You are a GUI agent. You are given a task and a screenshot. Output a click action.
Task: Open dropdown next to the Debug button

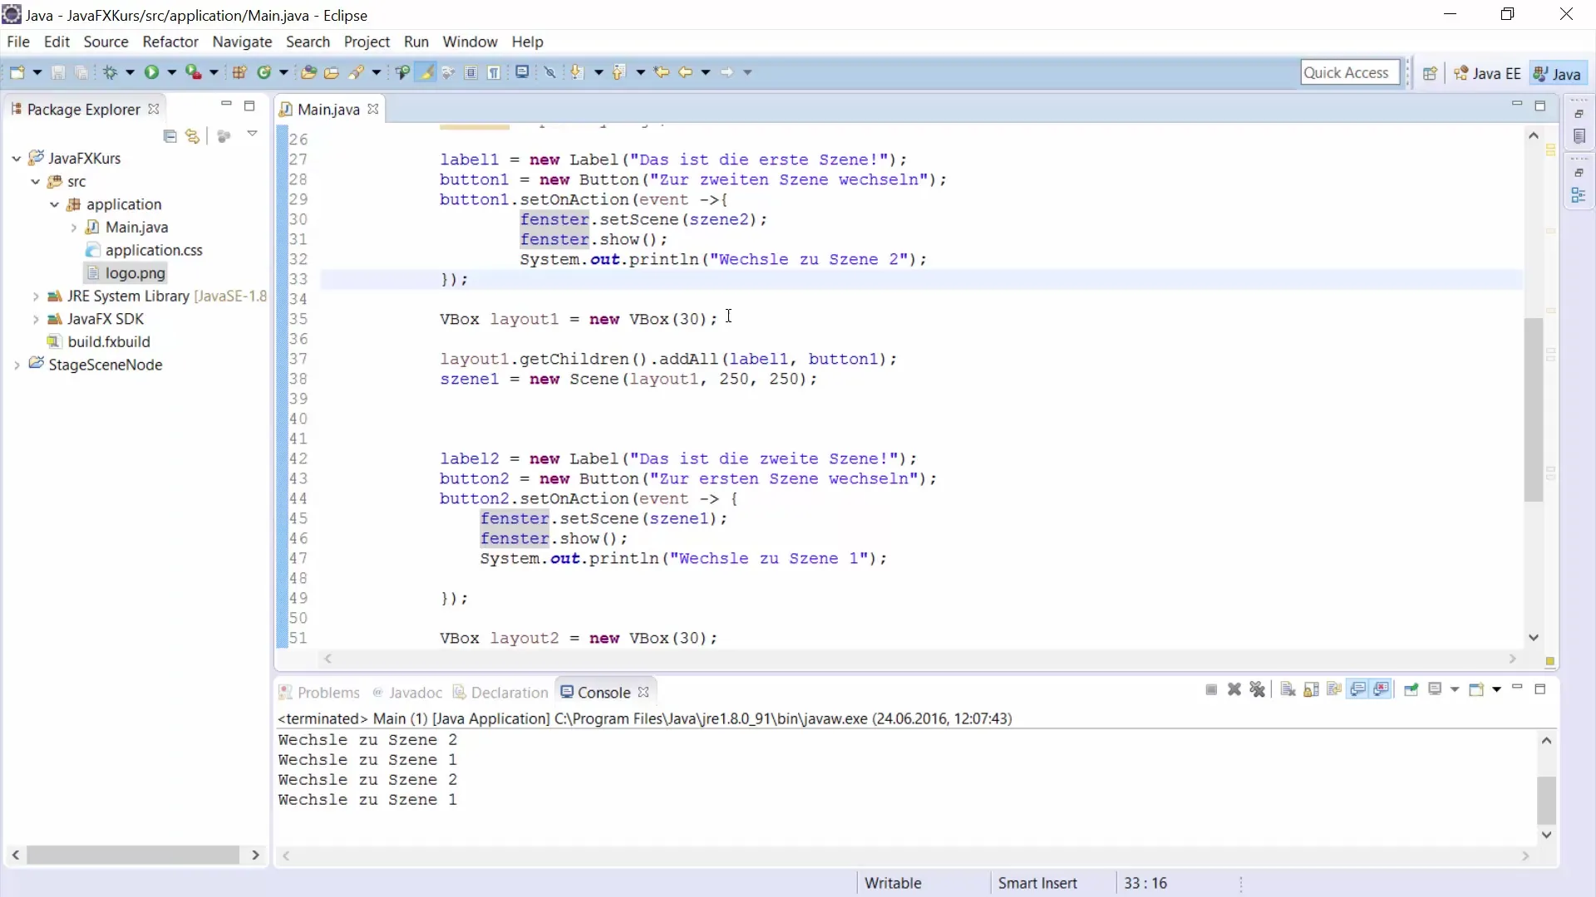(130, 73)
